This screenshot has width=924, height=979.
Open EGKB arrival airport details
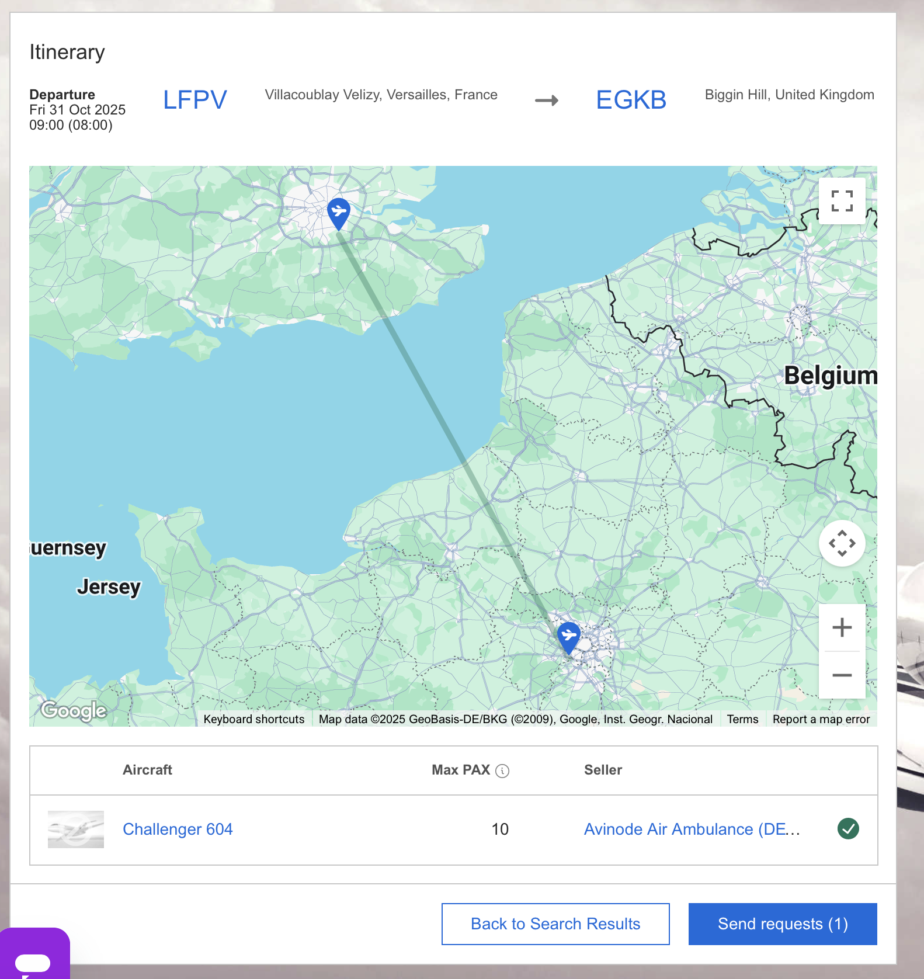tap(631, 100)
